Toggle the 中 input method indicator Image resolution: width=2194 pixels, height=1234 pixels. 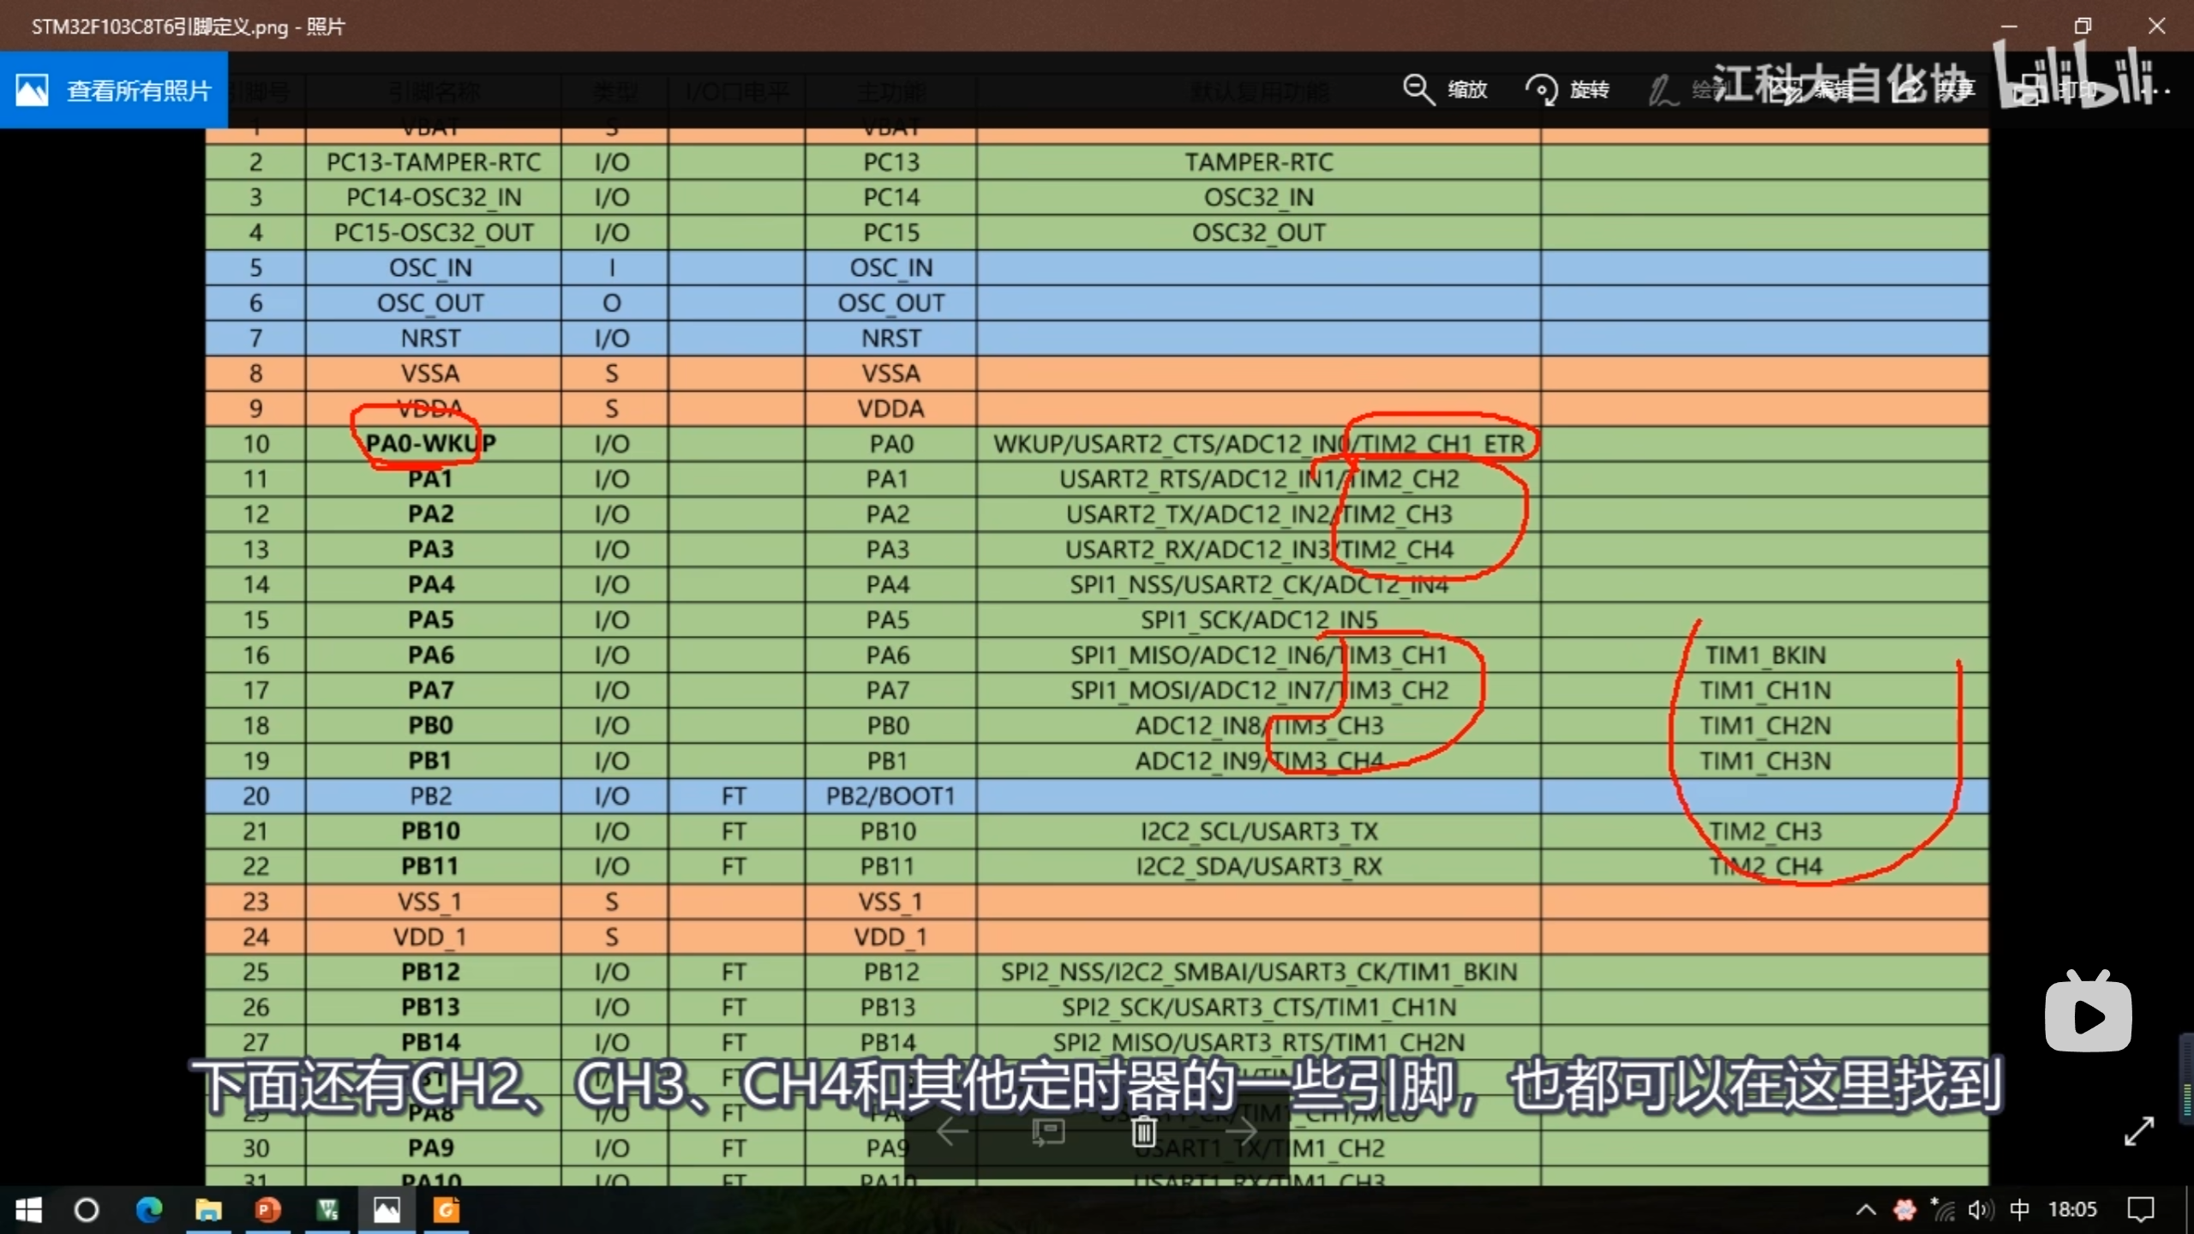point(2019,1210)
